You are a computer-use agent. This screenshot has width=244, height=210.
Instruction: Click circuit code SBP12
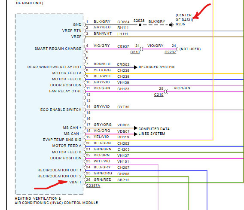coord(123,180)
